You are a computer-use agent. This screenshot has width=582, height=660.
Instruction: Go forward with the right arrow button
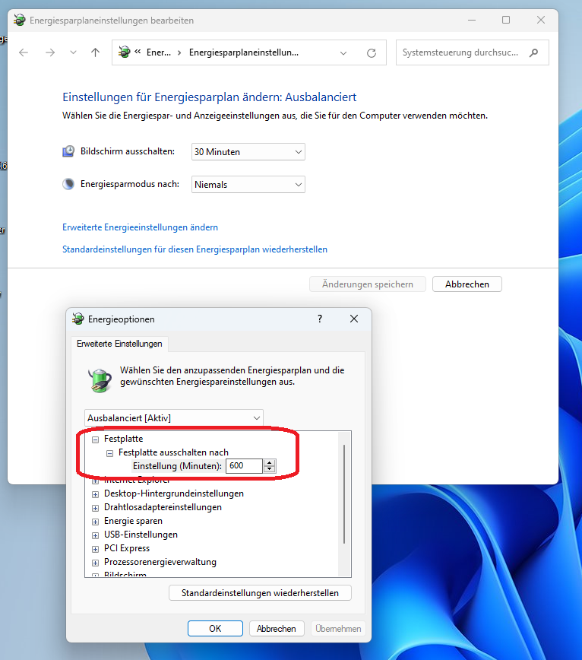tap(50, 52)
